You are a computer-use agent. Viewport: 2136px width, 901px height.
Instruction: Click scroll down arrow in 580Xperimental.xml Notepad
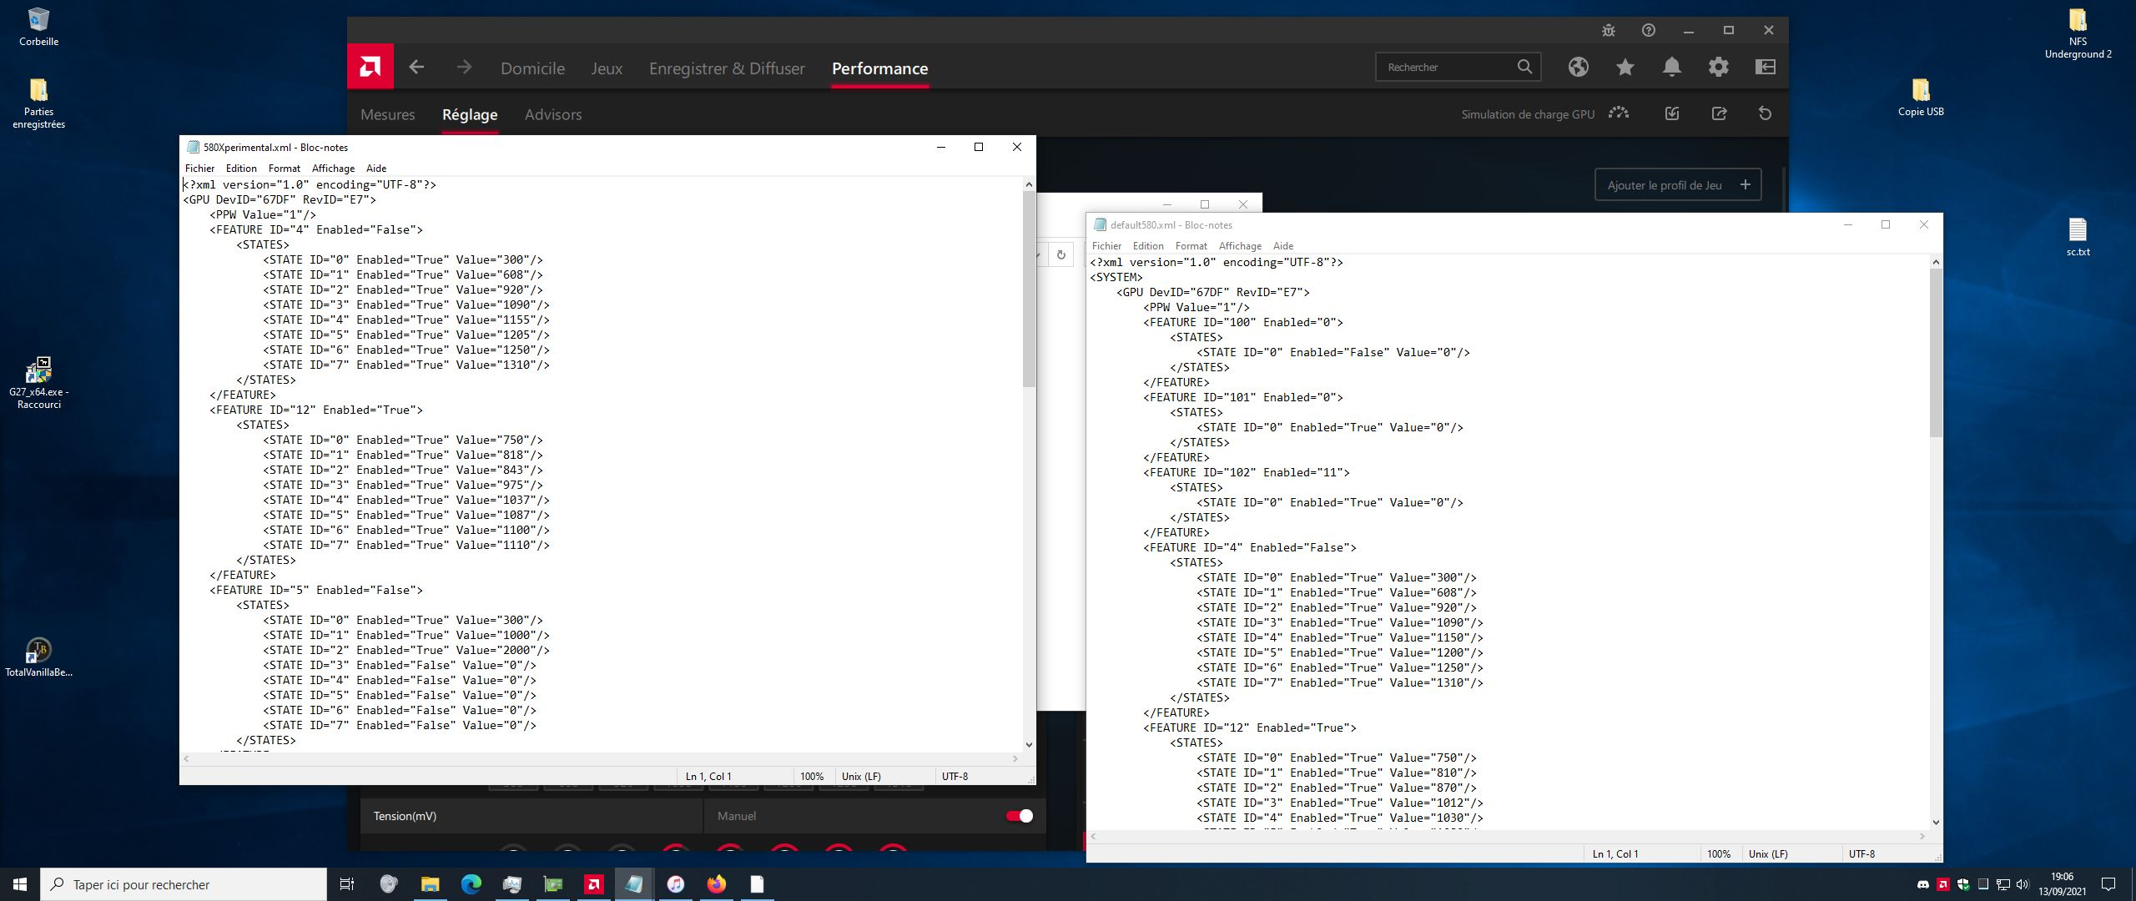pos(1029,744)
